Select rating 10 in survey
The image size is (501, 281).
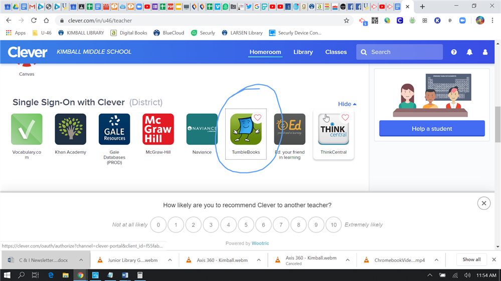tap(333, 224)
